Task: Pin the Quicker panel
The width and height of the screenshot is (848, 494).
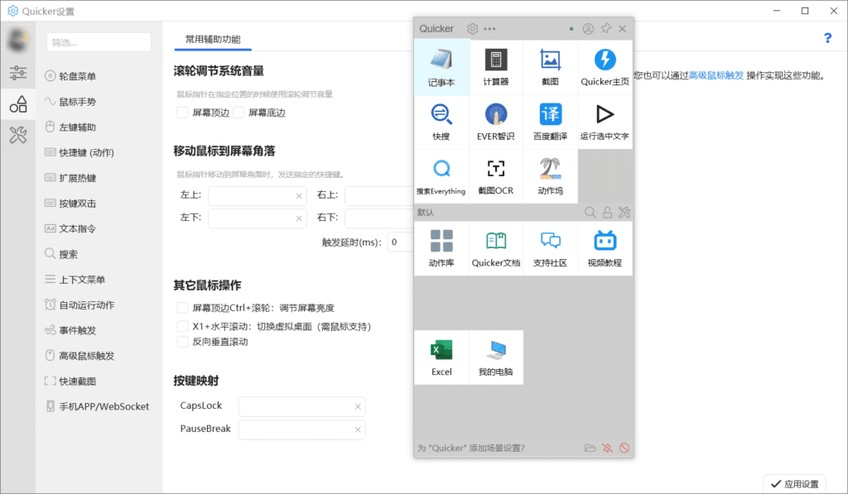Action: click(x=605, y=29)
